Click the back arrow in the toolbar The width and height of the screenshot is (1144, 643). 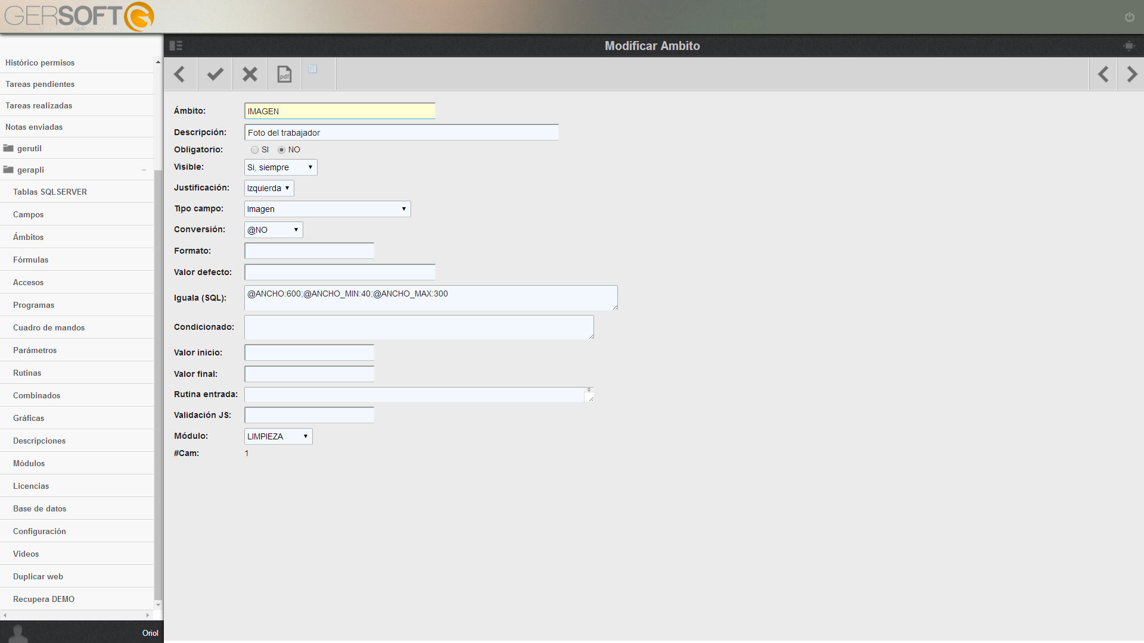[x=180, y=74]
